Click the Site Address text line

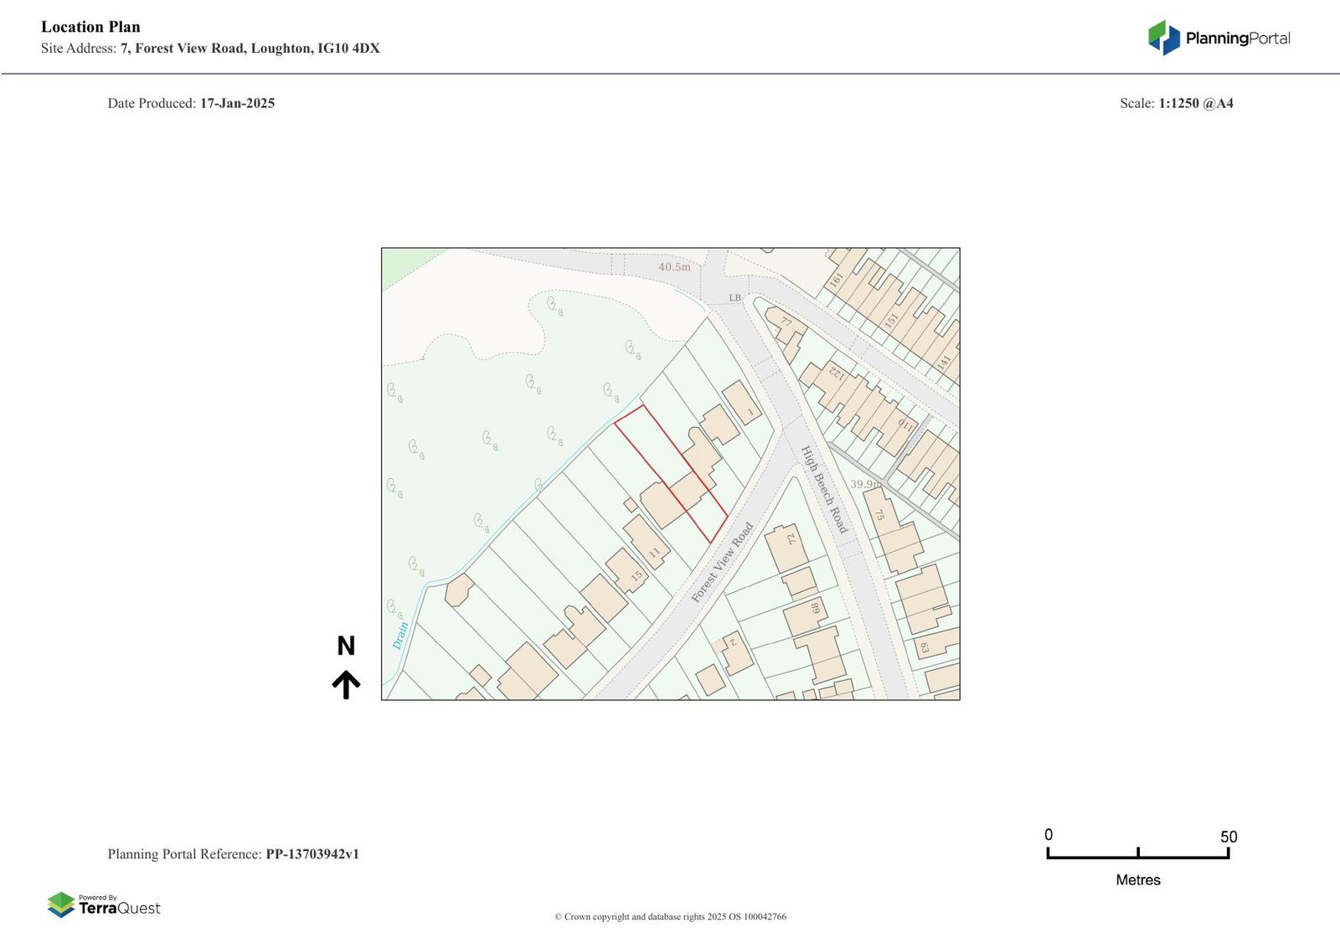coord(210,49)
